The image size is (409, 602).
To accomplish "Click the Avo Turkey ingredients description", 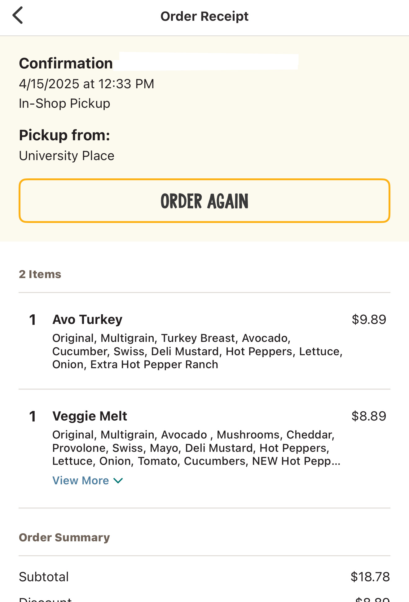I will [x=197, y=351].
